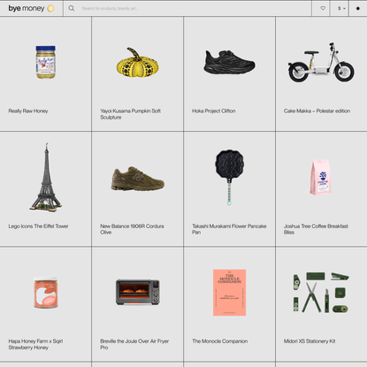Viewport: 367px width, 367px height.
Task: Click Midori XS Stationery Kit title
Action: [310, 341]
